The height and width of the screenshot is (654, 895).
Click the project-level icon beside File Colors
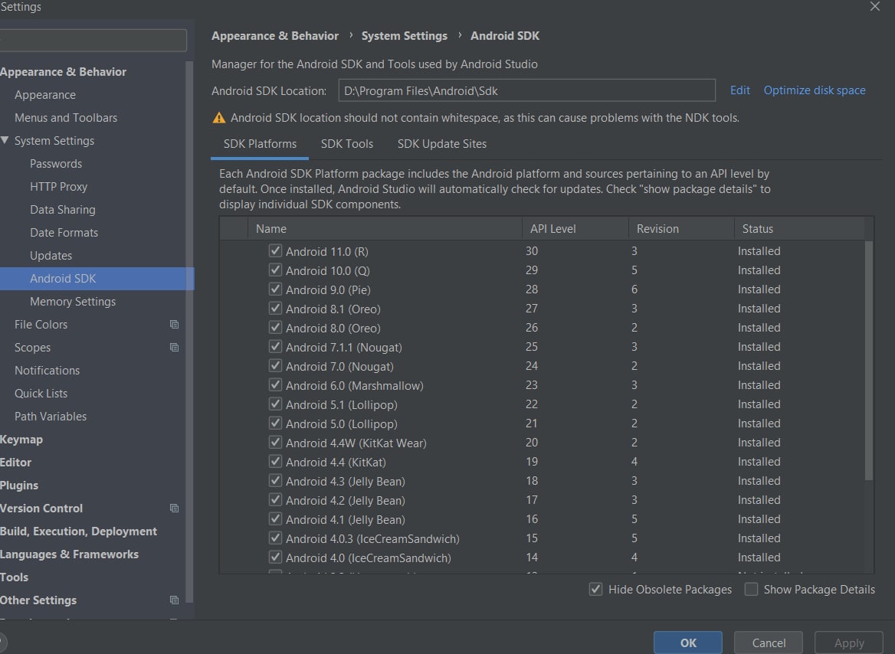pyautogui.click(x=174, y=325)
